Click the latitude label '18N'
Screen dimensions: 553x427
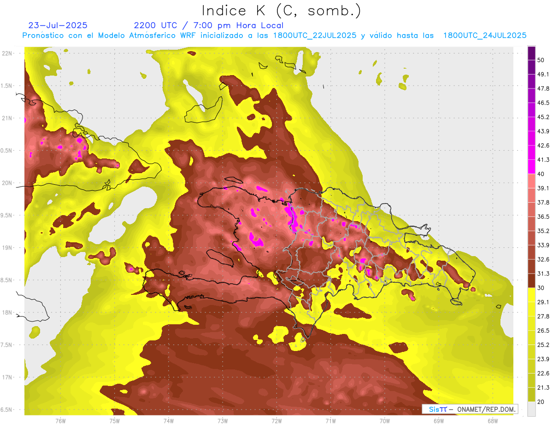(7, 313)
